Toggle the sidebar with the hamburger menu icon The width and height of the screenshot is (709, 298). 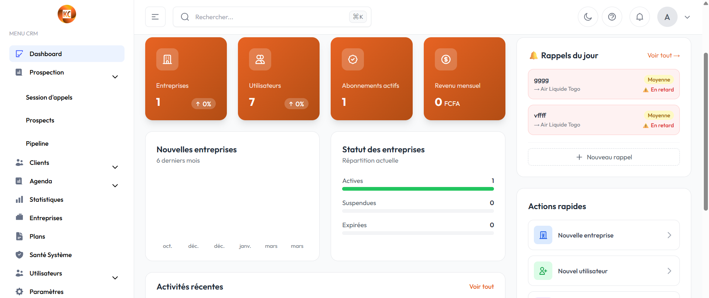point(155,17)
